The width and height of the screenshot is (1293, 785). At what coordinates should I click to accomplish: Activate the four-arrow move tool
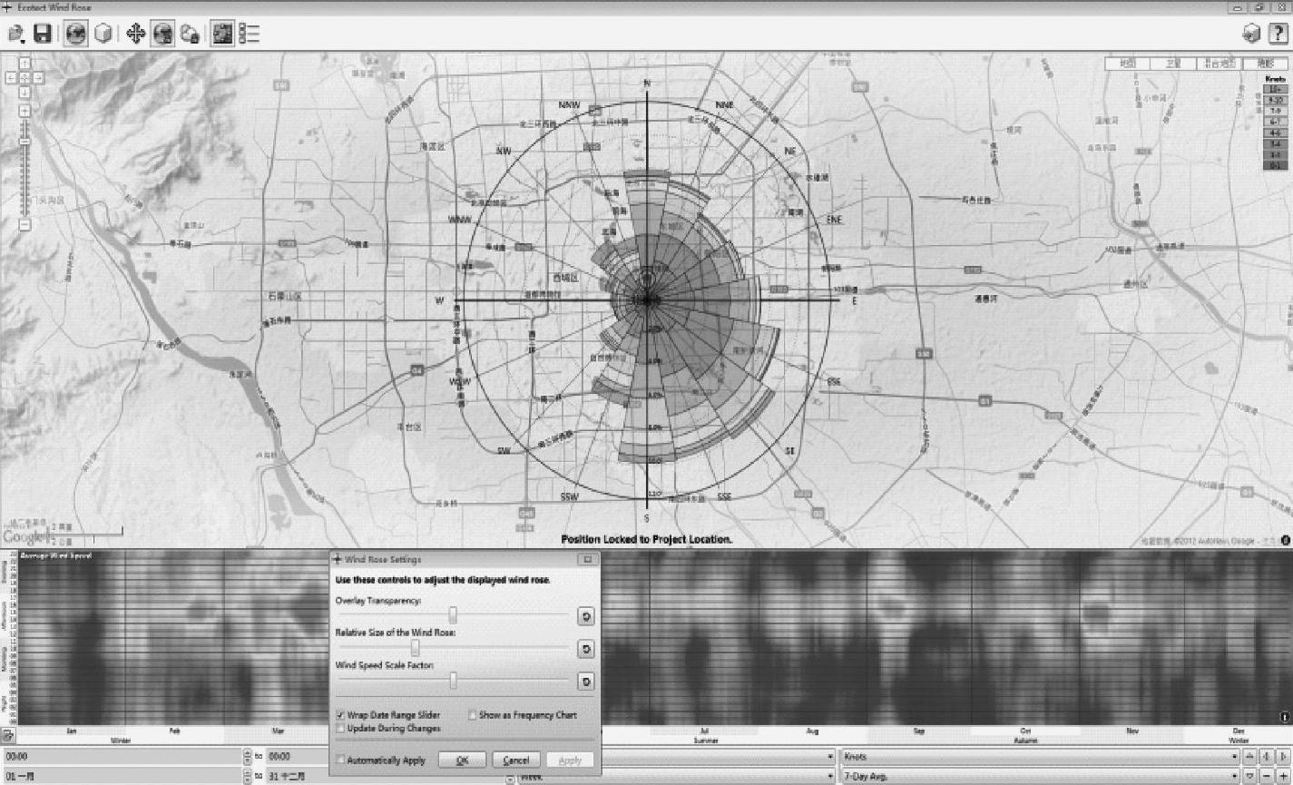135,34
